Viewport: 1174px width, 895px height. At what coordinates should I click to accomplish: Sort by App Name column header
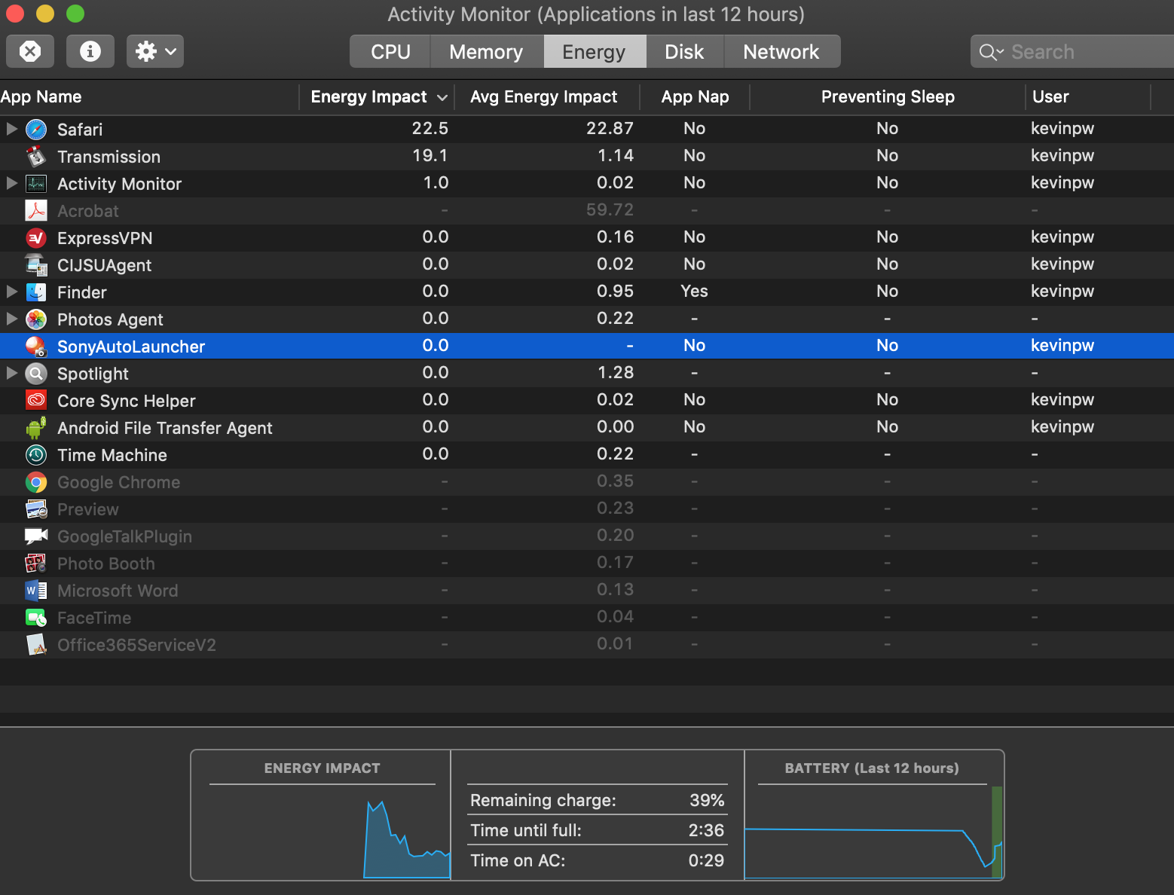tap(149, 96)
